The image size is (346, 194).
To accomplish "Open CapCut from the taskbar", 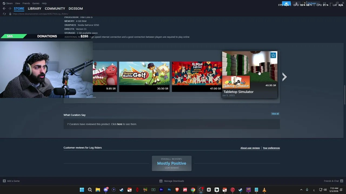I will (209, 190).
